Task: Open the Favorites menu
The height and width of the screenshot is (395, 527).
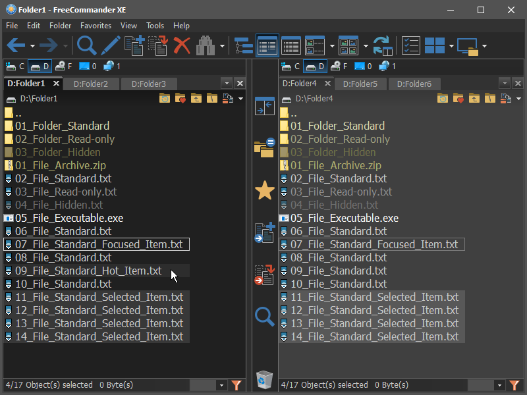Action: pyautogui.click(x=96, y=26)
